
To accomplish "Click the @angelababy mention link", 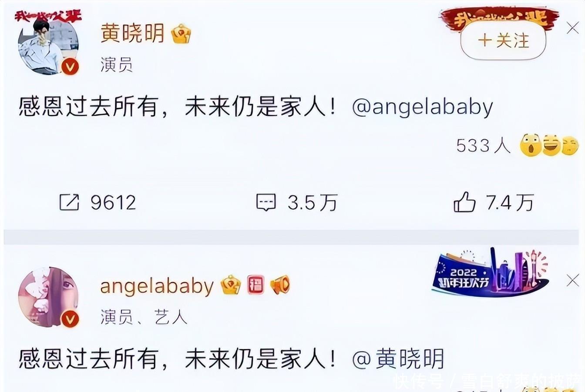I will tap(422, 107).
